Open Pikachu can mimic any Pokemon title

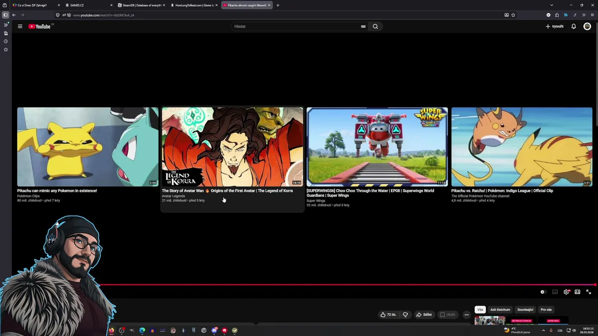click(x=57, y=191)
